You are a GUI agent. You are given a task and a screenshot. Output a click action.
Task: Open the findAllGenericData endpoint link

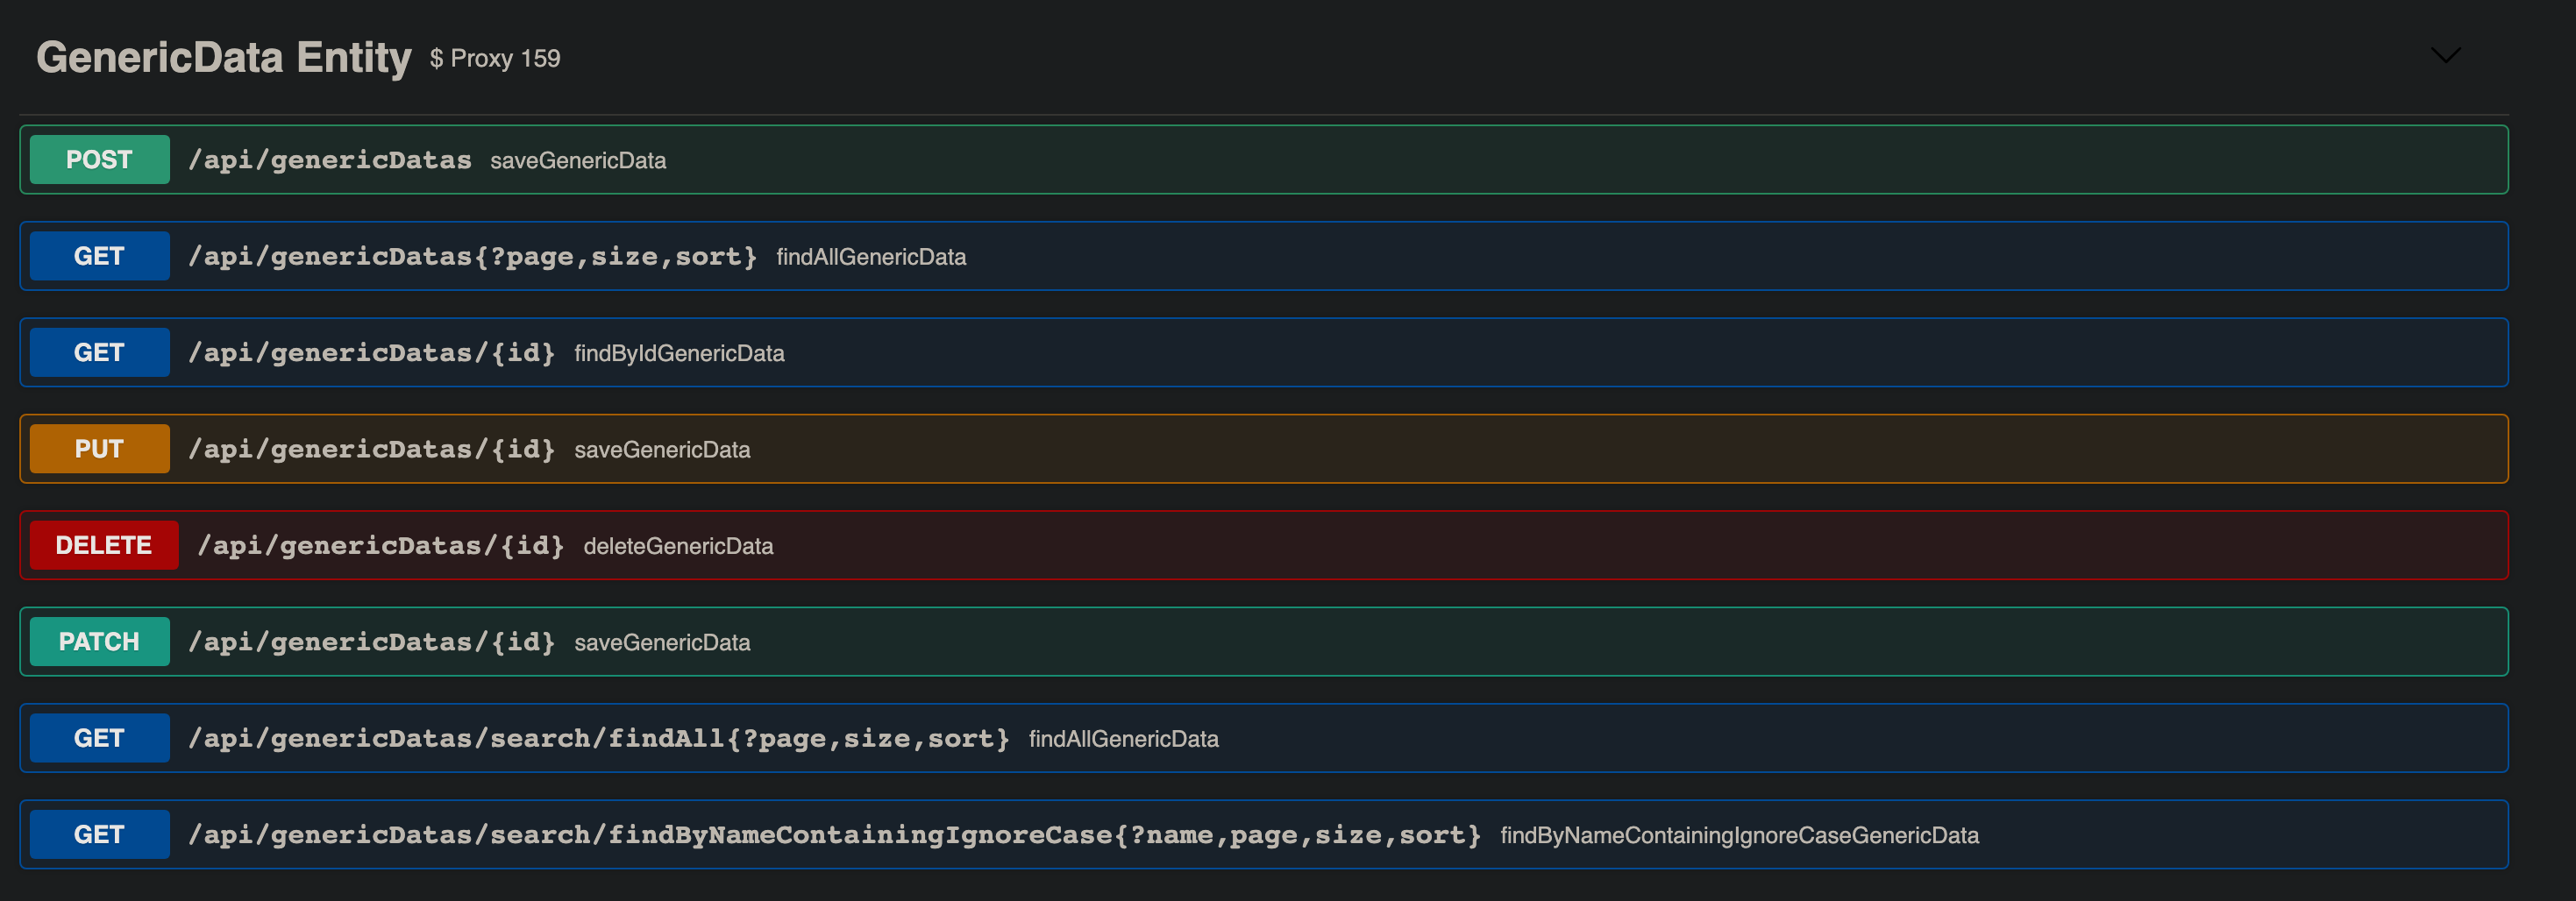click(871, 257)
